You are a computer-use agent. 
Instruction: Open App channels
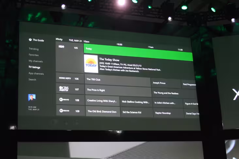[x=36, y=73]
